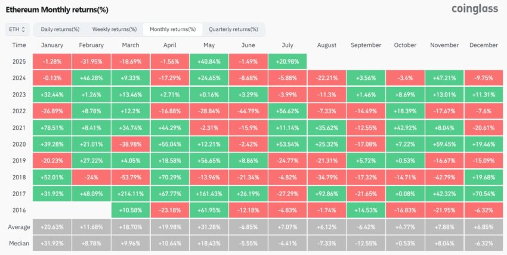Select the 2024 November +47.21% cell
This screenshot has height=255, width=507.
[444, 78]
